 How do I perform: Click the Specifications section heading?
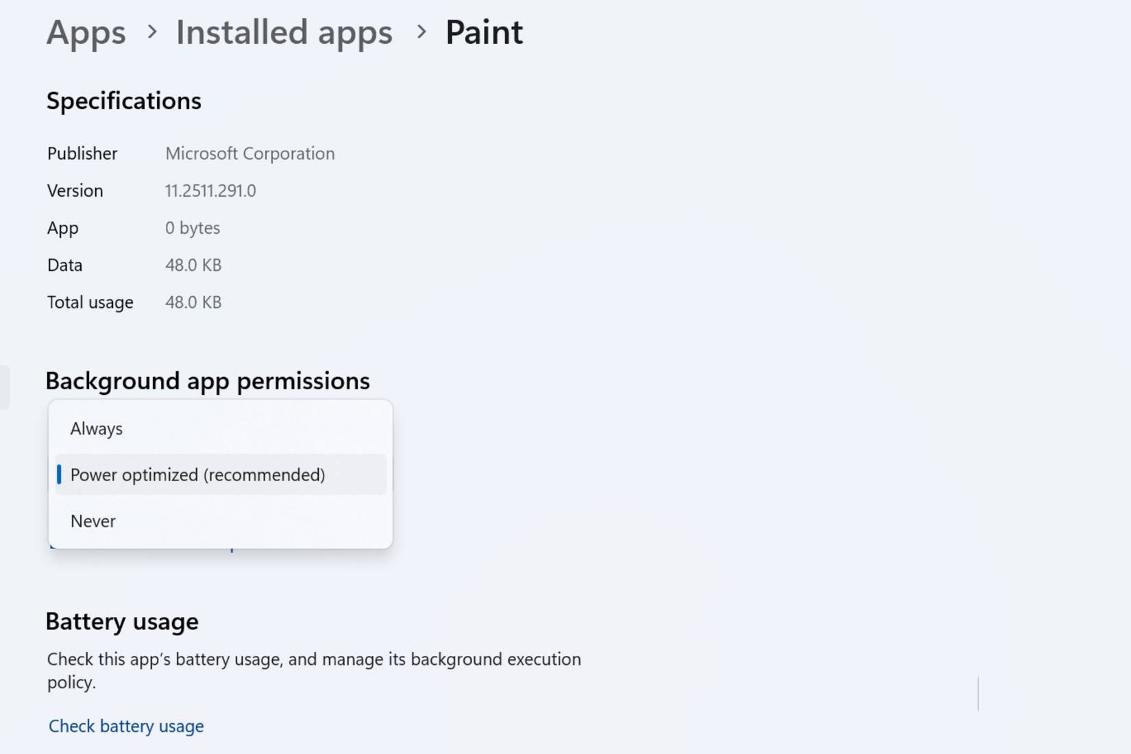[123, 100]
